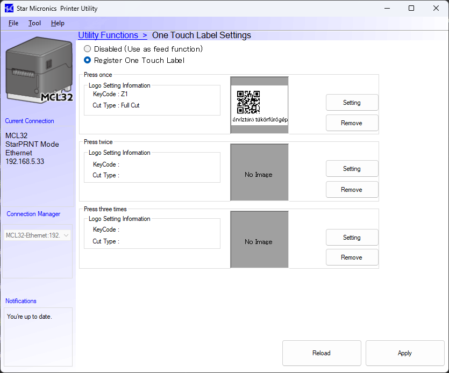Click Setting for Press three times label

pyautogui.click(x=352, y=238)
